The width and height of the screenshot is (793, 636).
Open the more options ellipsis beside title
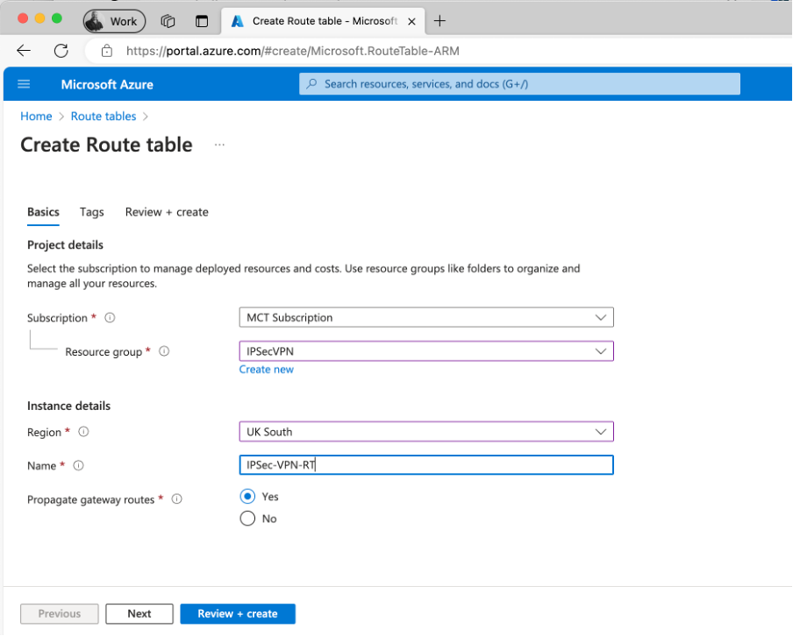[x=219, y=145]
